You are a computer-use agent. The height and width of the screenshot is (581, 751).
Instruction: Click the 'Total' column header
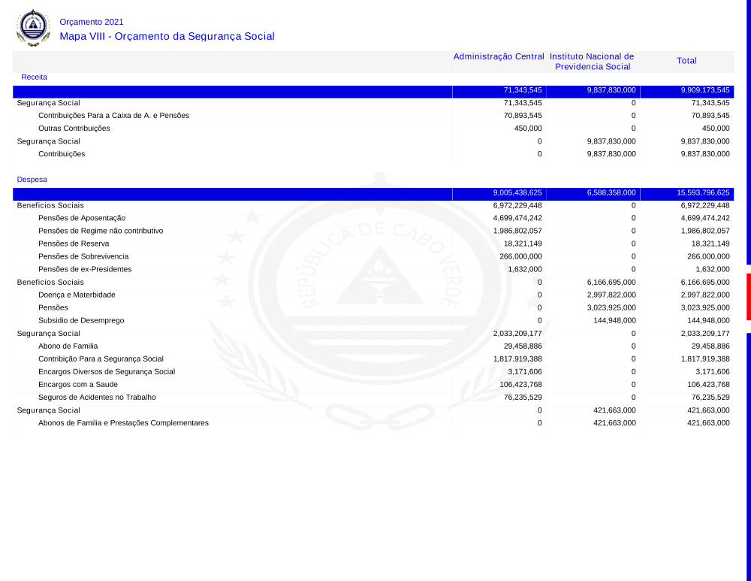pyautogui.click(x=686, y=61)
